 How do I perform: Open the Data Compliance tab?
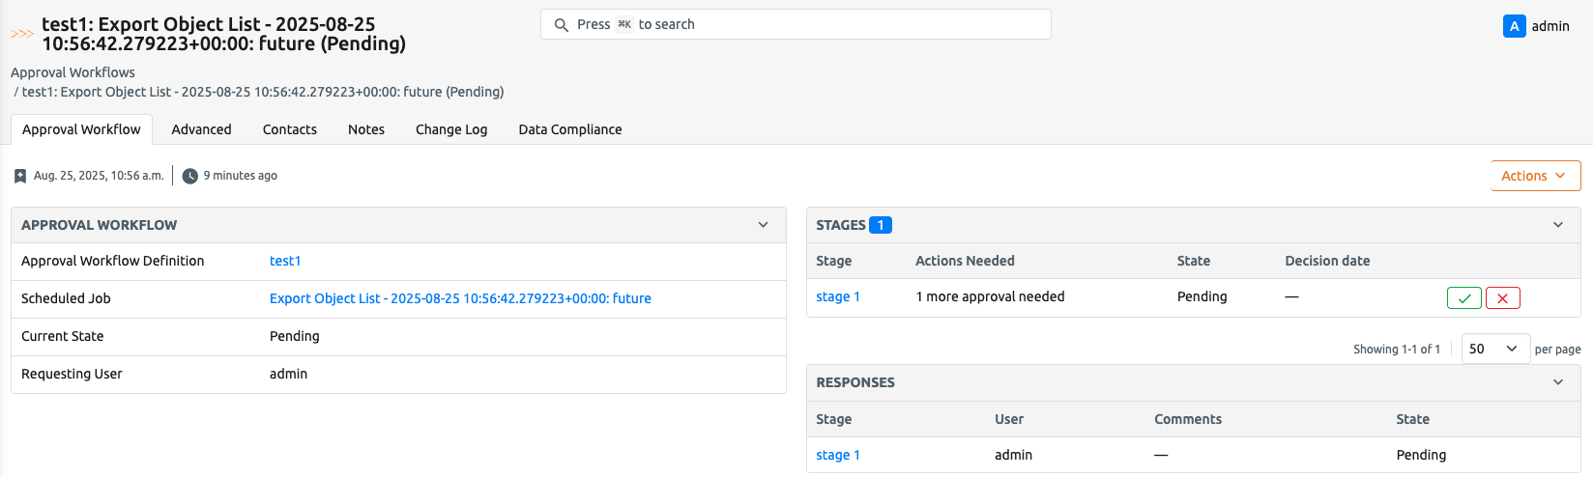click(x=569, y=129)
